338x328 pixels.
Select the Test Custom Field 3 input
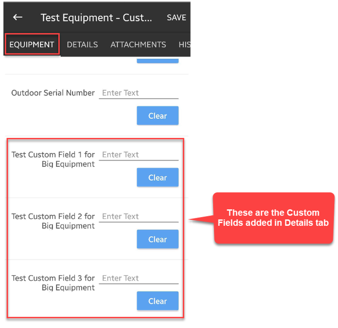tap(138, 278)
